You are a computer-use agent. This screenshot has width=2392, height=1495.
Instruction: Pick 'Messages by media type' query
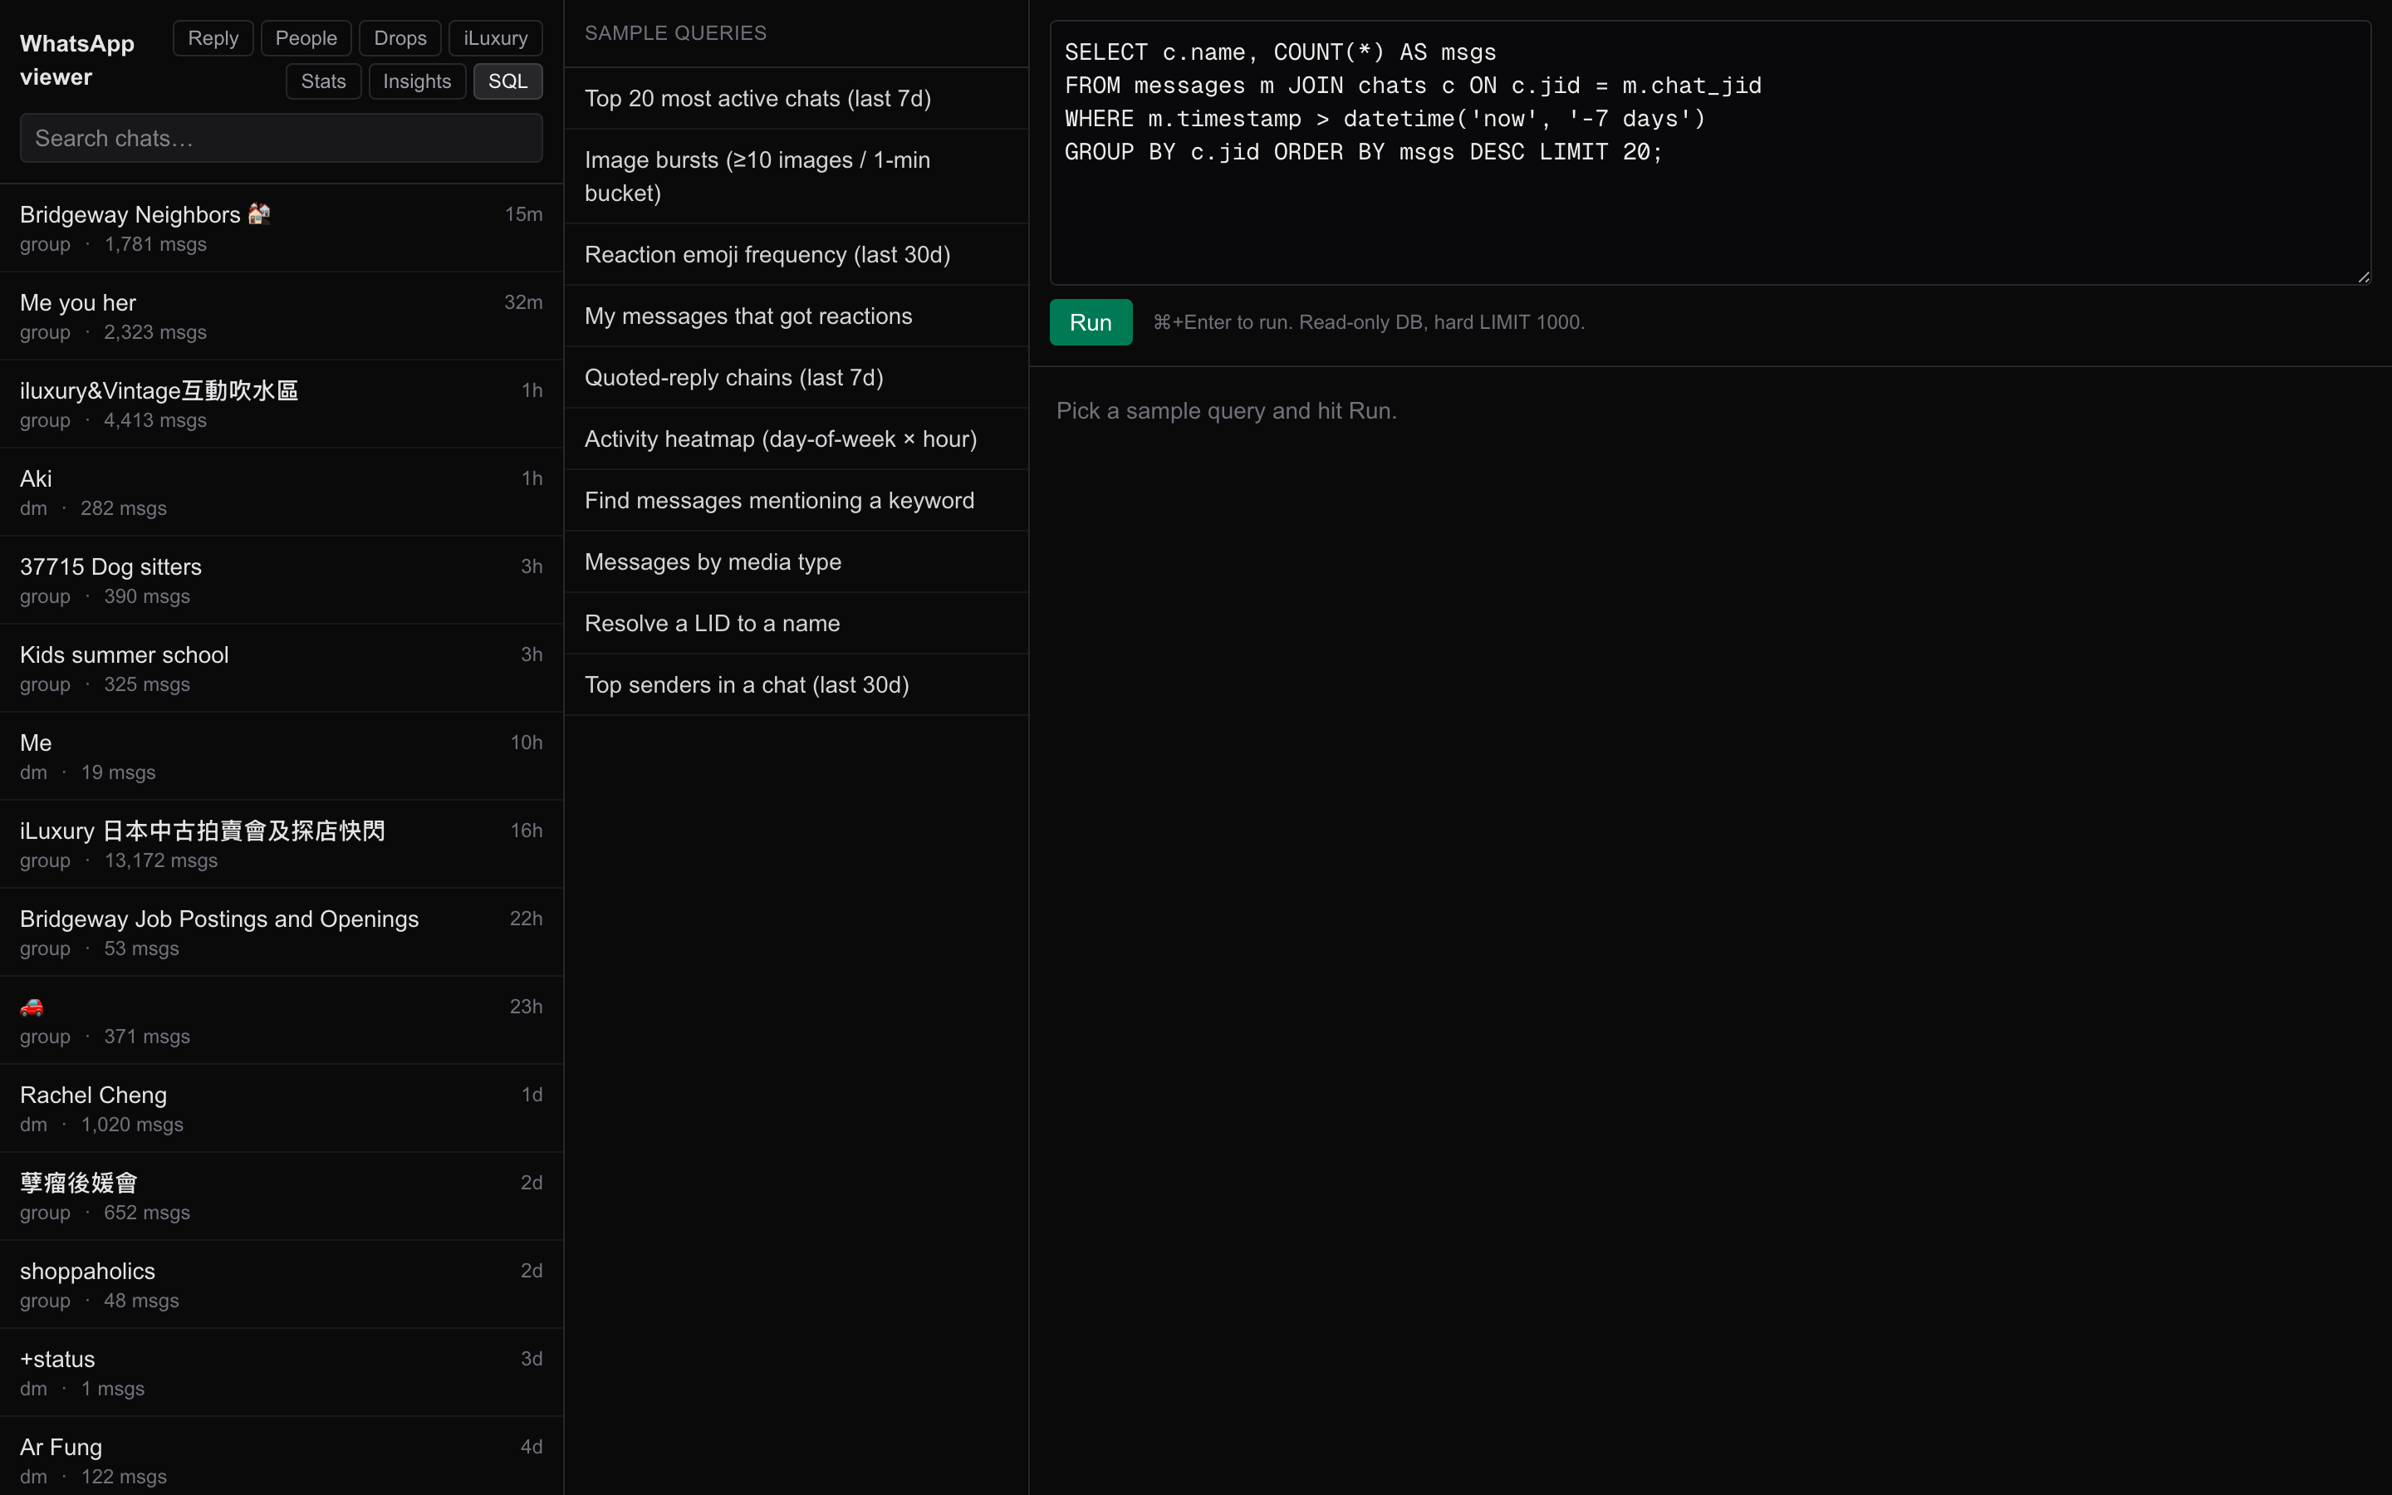[x=796, y=561]
